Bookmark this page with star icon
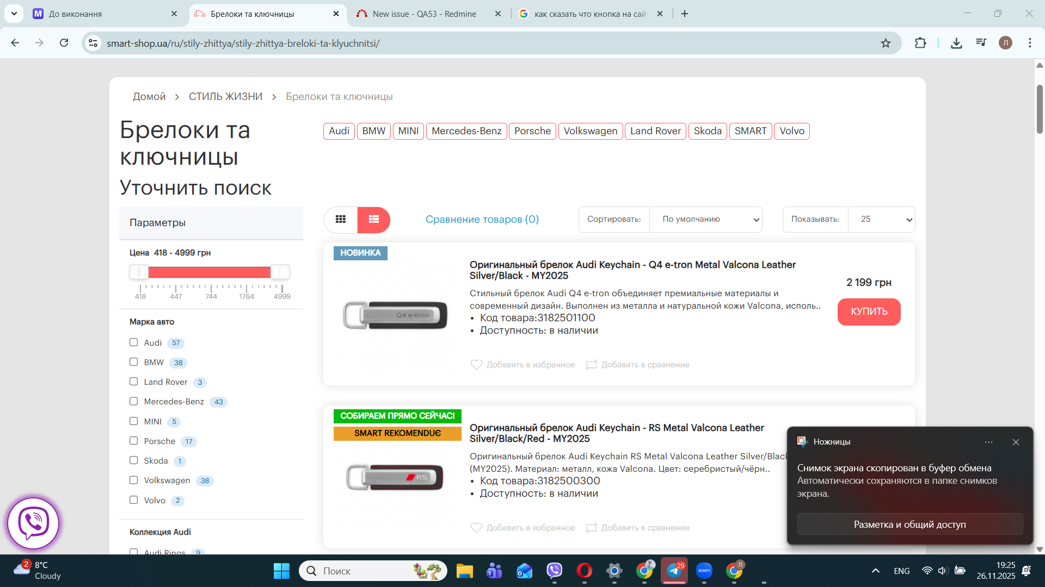 coord(886,43)
